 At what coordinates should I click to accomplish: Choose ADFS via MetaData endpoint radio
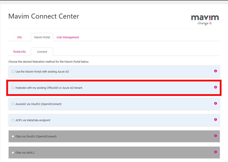13,120
